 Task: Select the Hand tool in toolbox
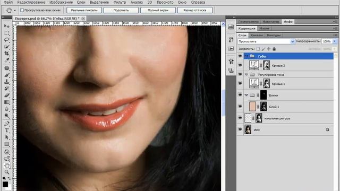7,166
